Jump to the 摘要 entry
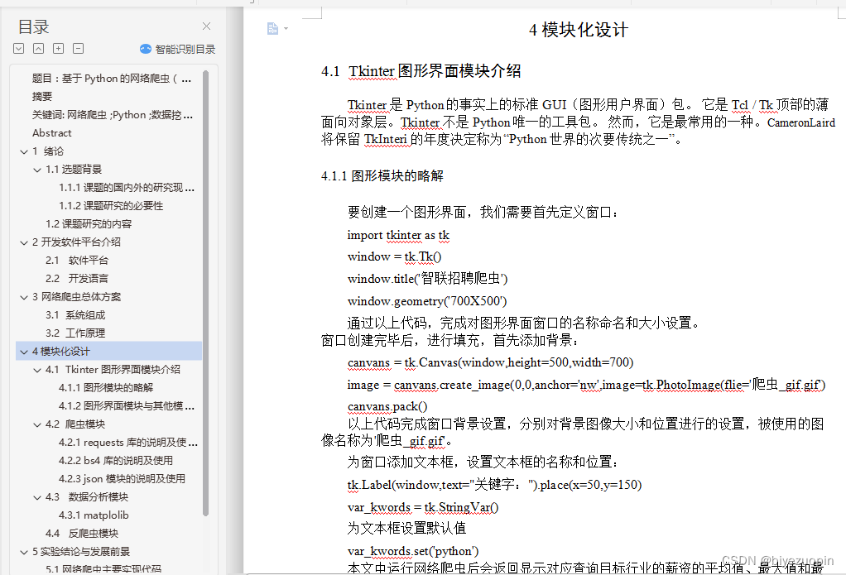Screen dimensions: 846x575 pyautogui.click(x=42, y=97)
